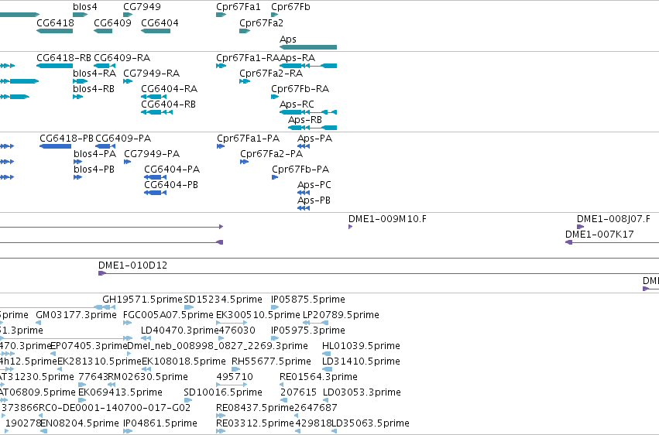Open the CG6404 gene label
Screen dimensions: 659x435
click(160, 22)
